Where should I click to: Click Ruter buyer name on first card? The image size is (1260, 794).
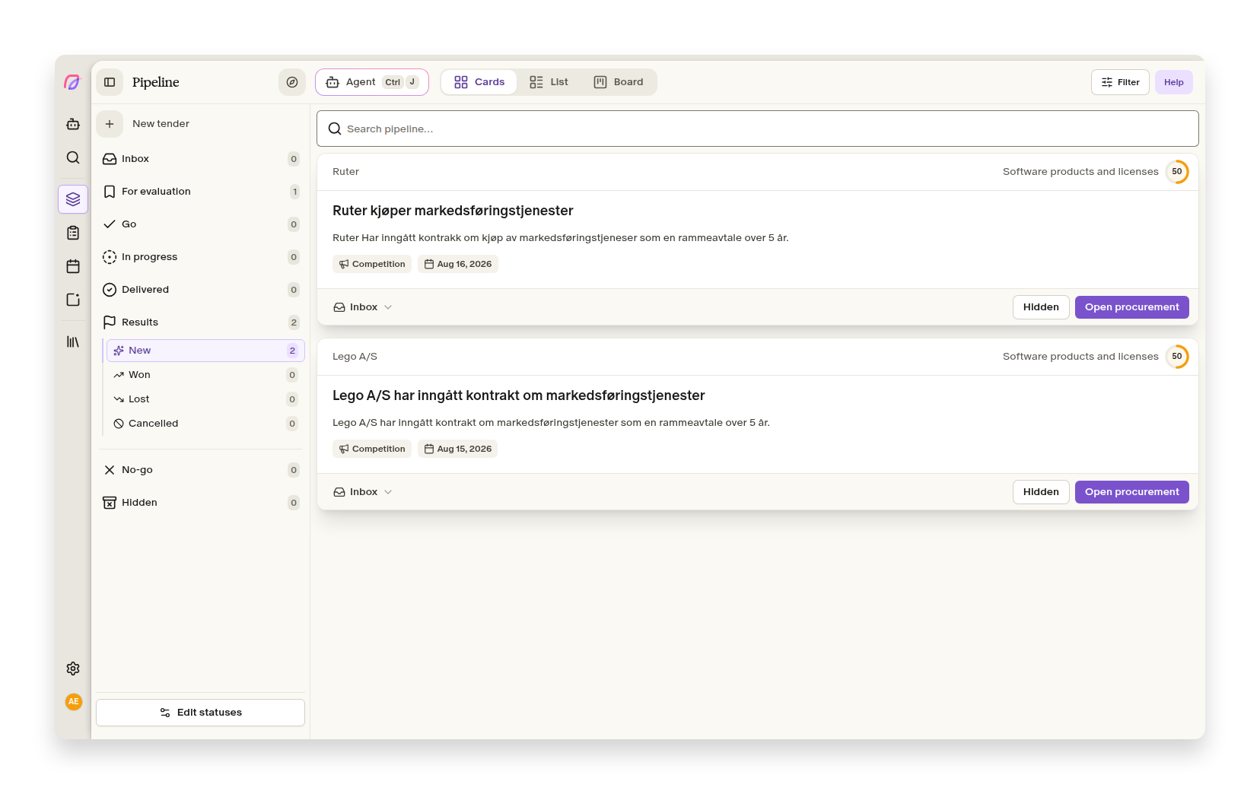345,172
